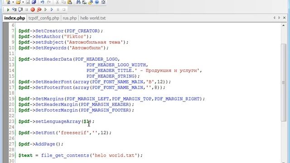Open the tcpdf_config.php tab
This screenshot has height=163, width=290.
pos(43,18)
